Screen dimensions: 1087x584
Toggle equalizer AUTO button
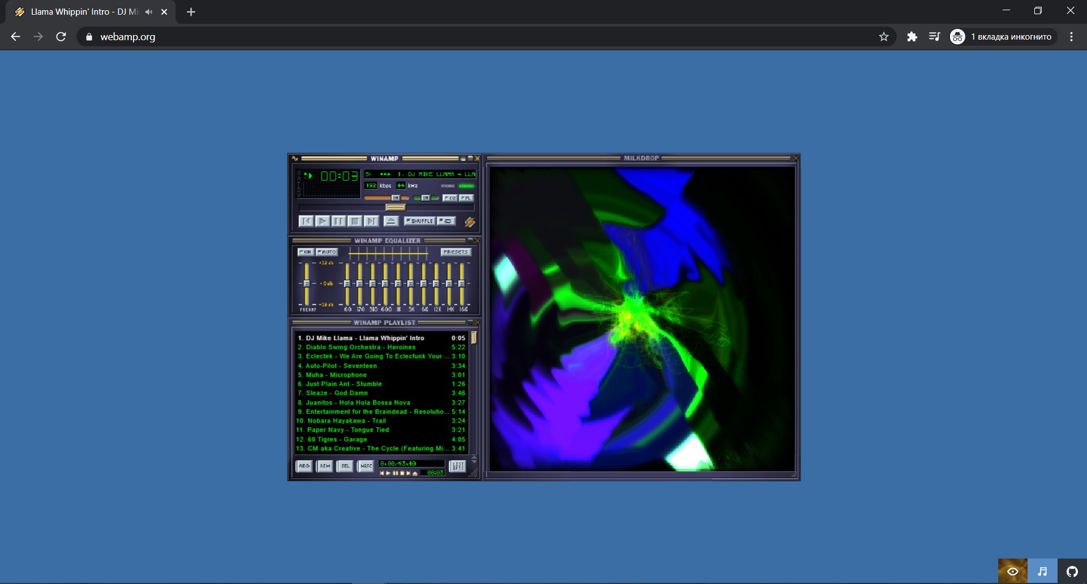[x=327, y=252]
